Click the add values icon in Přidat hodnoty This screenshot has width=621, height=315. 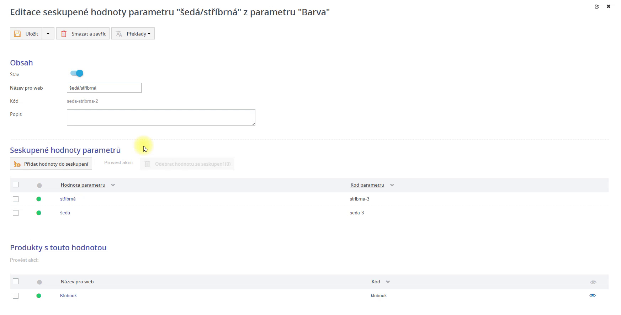click(17, 164)
